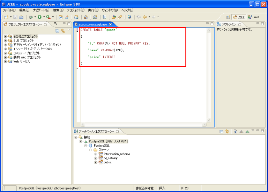The image size is (268, 192).
Task: Click Collapse All in Project Explorer toolbar
Action: click(58, 31)
